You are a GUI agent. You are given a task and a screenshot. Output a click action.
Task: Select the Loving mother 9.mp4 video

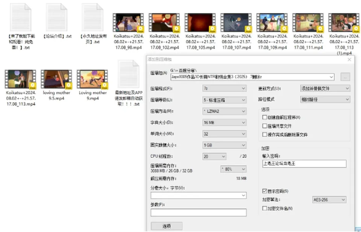coord(93,79)
